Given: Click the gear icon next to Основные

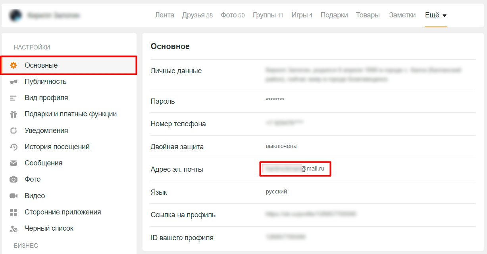Looking at the screenshot, I should click(x=13, y=65).
